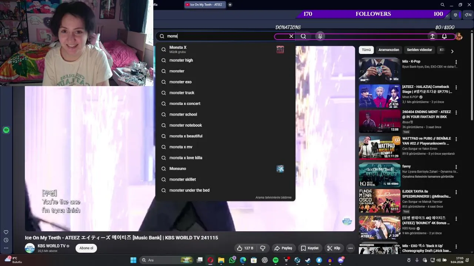Open the ATEEZ HALAZIA Comeback Stage thumbnail
Image resolution: width=474 pixels, height=266 pixels.
(x=380, y=96)
